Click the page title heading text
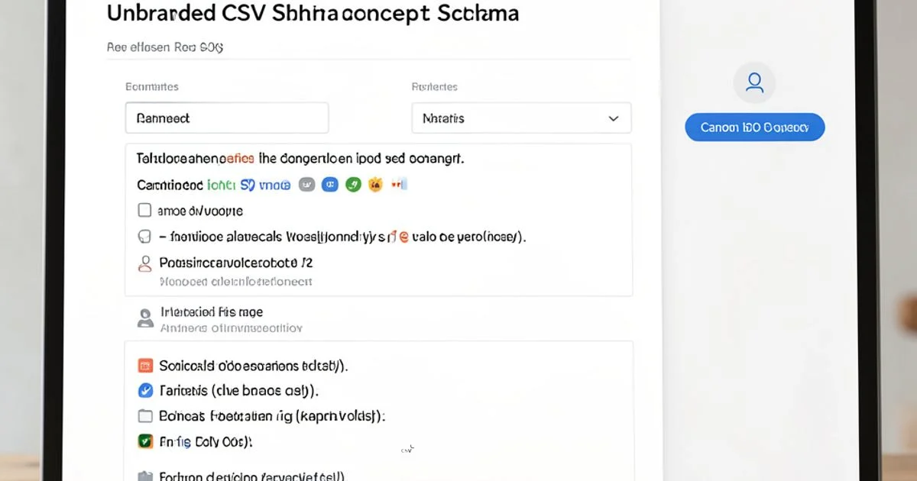The width and height of the screenshot is (917, 481). click(313, 13)
